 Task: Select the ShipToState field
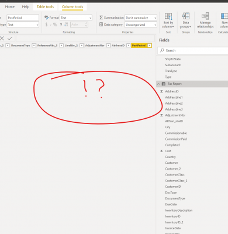[x=173, y=59]
